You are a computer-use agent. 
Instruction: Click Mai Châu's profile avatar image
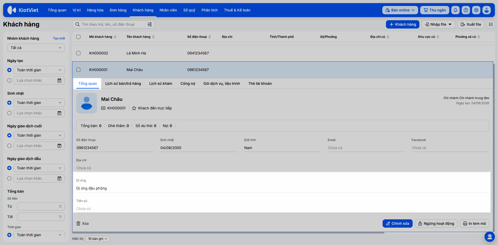87,103
